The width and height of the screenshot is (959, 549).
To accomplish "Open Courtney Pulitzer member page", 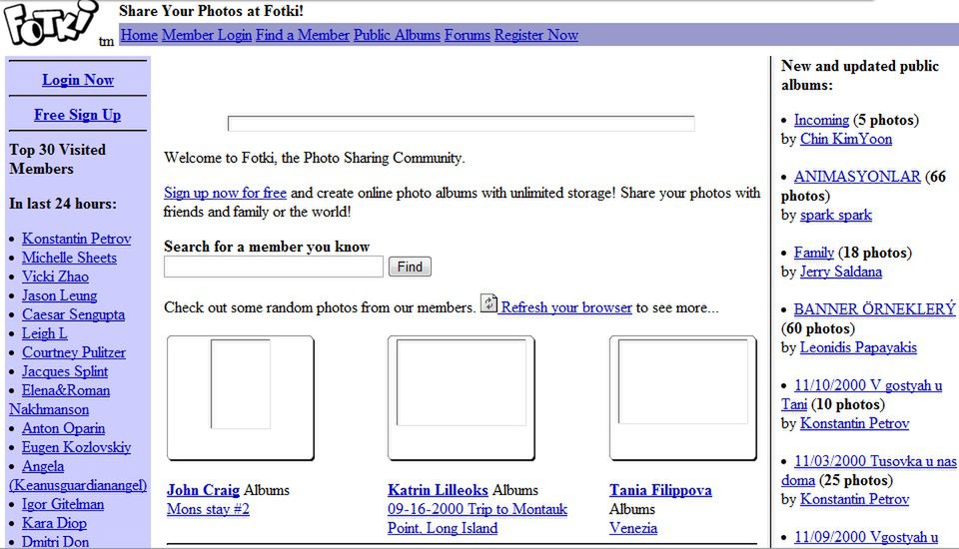I will [73, 352].
